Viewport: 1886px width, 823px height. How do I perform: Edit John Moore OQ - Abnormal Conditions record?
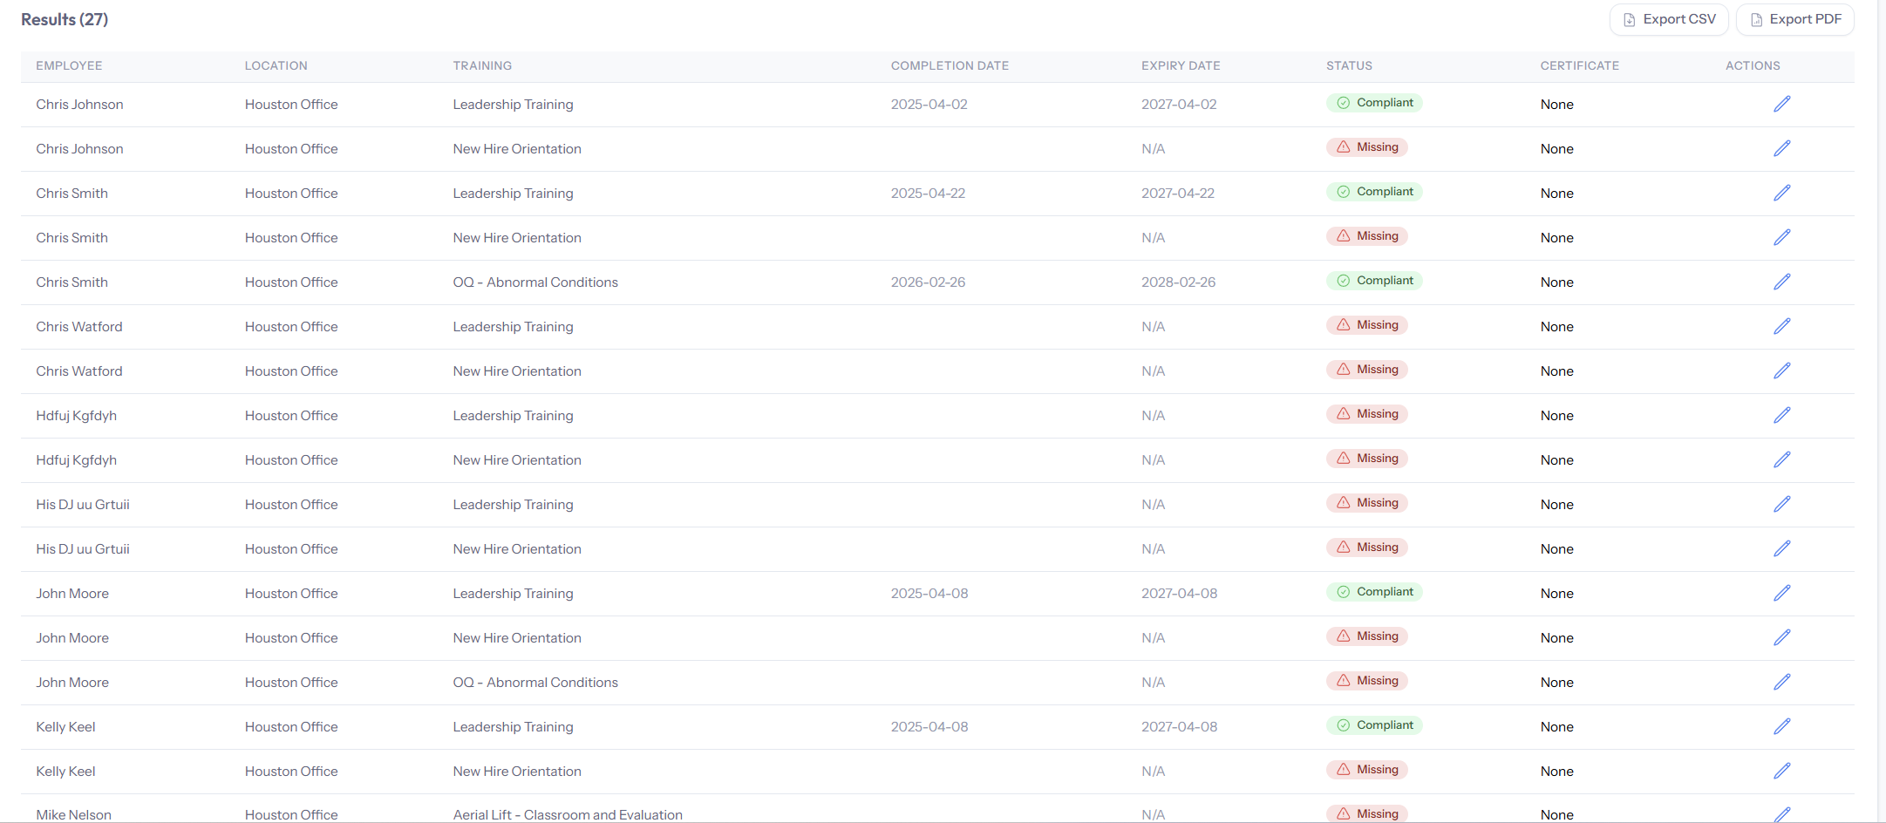pos(1781,682)
